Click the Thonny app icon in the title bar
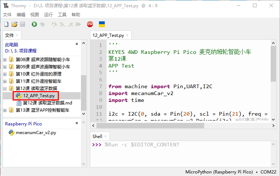 click(6, 6)
